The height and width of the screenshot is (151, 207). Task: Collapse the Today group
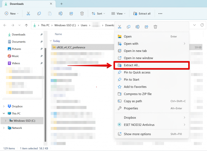[51, 41]
